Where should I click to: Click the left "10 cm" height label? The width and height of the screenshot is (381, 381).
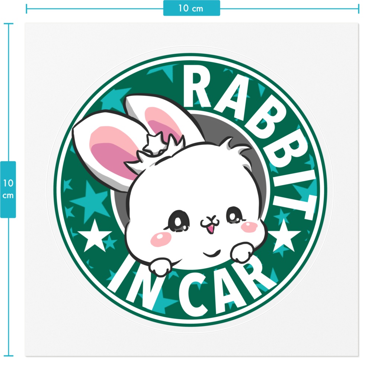click(x=8, y=189)
